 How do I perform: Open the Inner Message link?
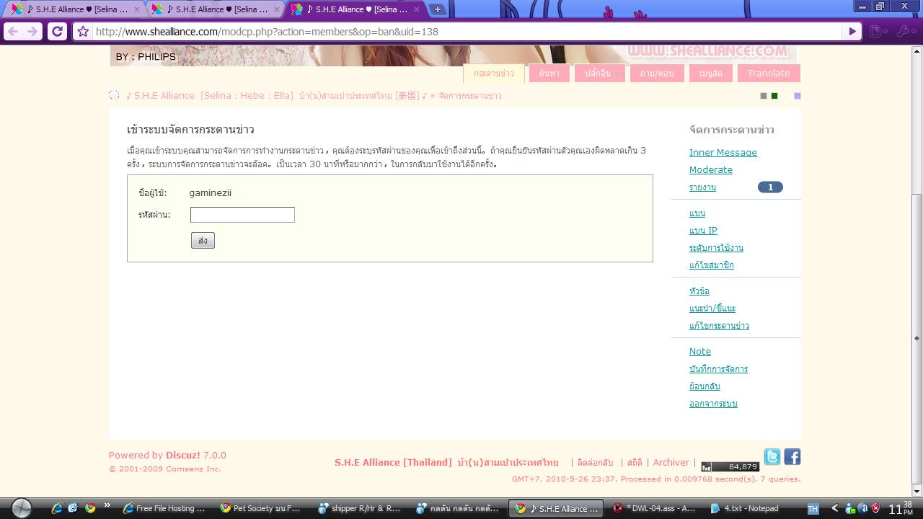click(723, 153)
